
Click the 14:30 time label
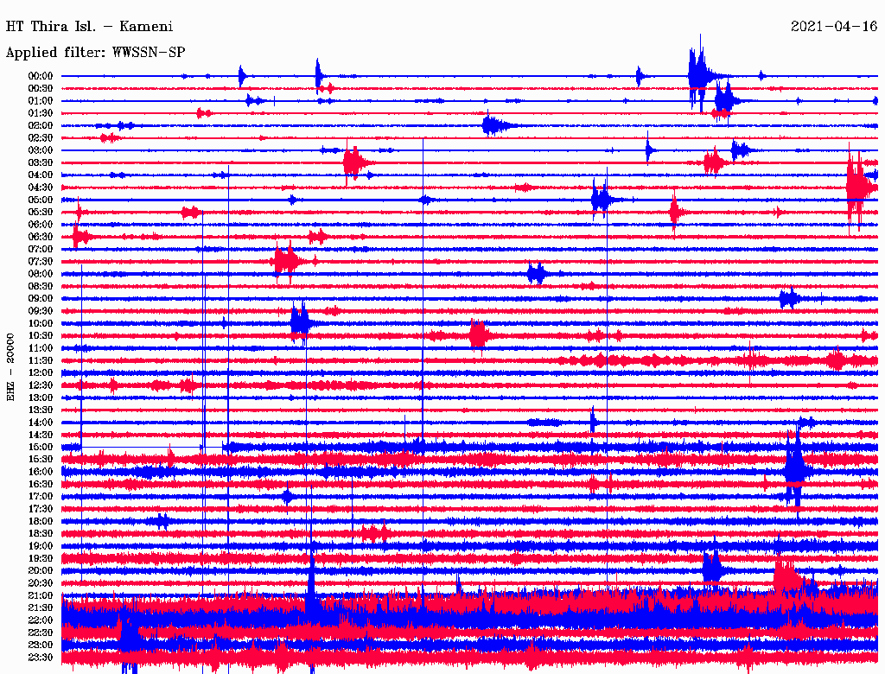click(x=41, y=436)
